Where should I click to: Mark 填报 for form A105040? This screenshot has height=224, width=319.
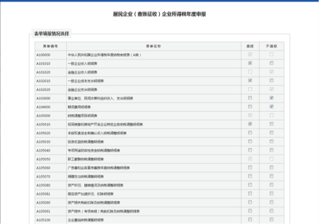coord(250,150)
